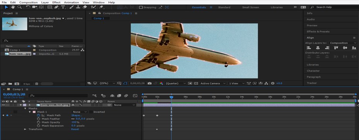The image size is (359, 140).
Task: Click the Show Channel color icon
Action: pos(161,83)
